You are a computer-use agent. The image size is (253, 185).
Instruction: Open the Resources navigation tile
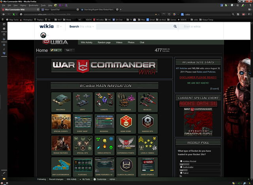point(126,102)
